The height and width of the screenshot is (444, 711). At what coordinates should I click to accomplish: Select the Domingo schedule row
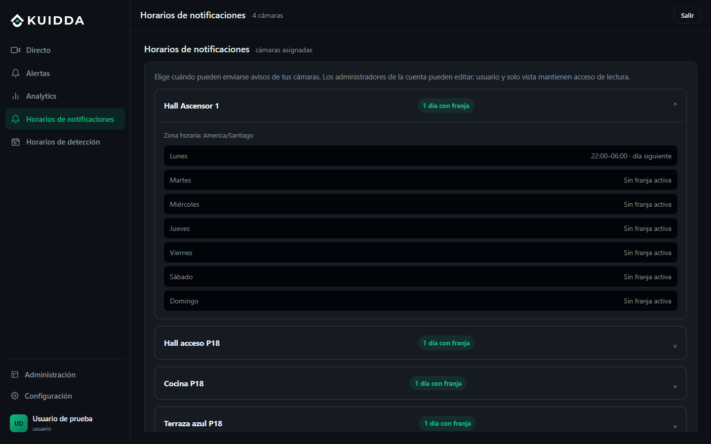pyautogui.click(x=421, y=301)
